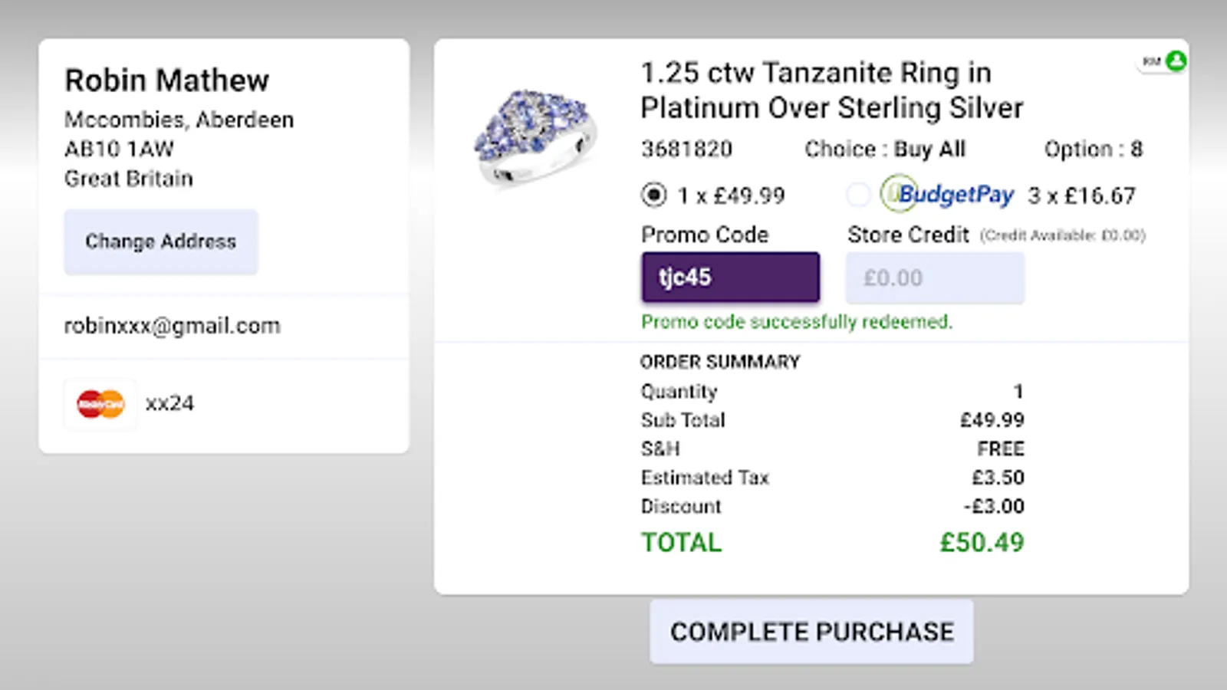Click the Complete Purchase button
The image size is (1227, 690).
click(x=811, y=632)
